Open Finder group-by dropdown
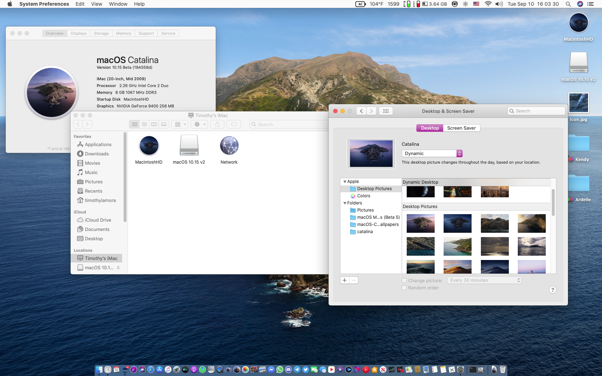602x376 pixels. (180, 124)
